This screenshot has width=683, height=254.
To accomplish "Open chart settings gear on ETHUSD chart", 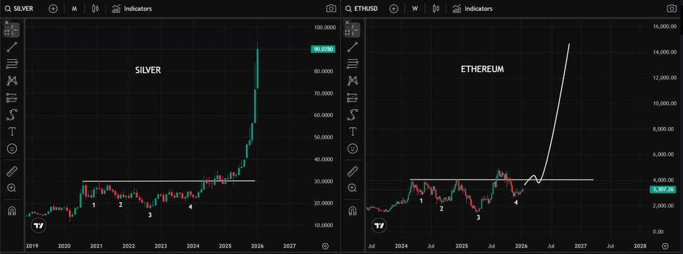I will 665,246.
